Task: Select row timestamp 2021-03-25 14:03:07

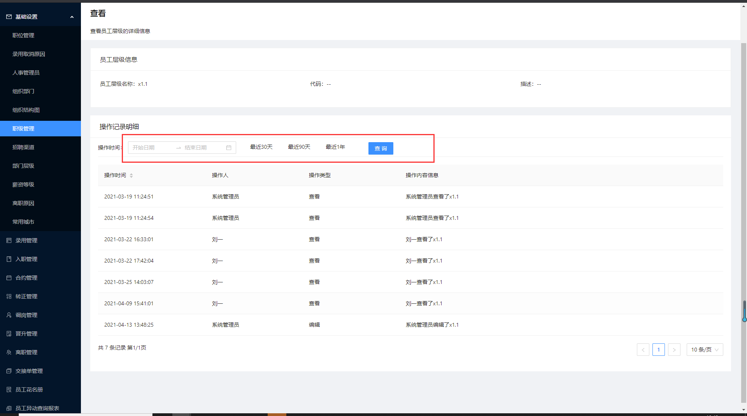Action: (129, 282)
